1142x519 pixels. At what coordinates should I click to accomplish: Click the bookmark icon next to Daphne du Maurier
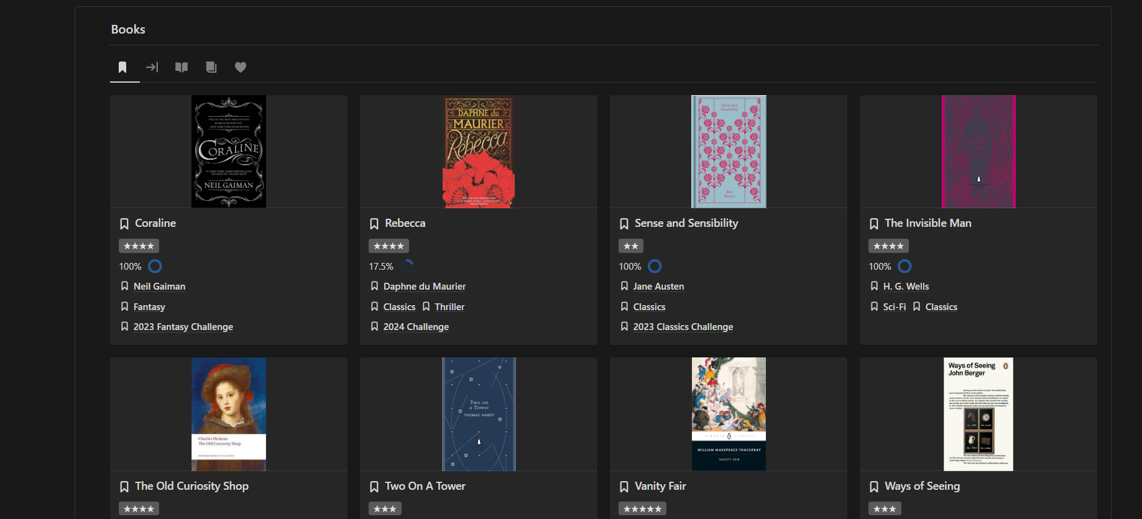[374, 286]
